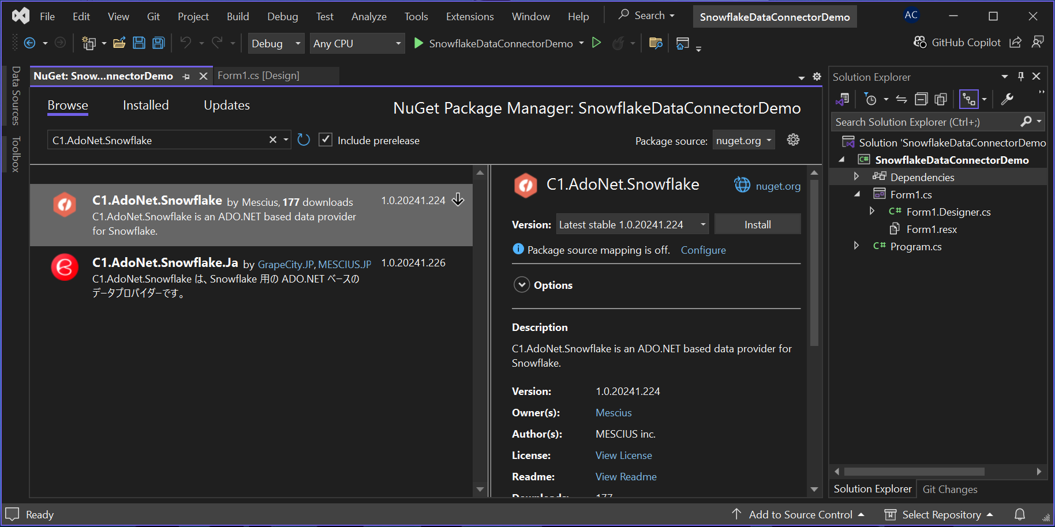This screenshot has height=527, width=1055.
Task: Click the save all icon
Action: [159, 43]
